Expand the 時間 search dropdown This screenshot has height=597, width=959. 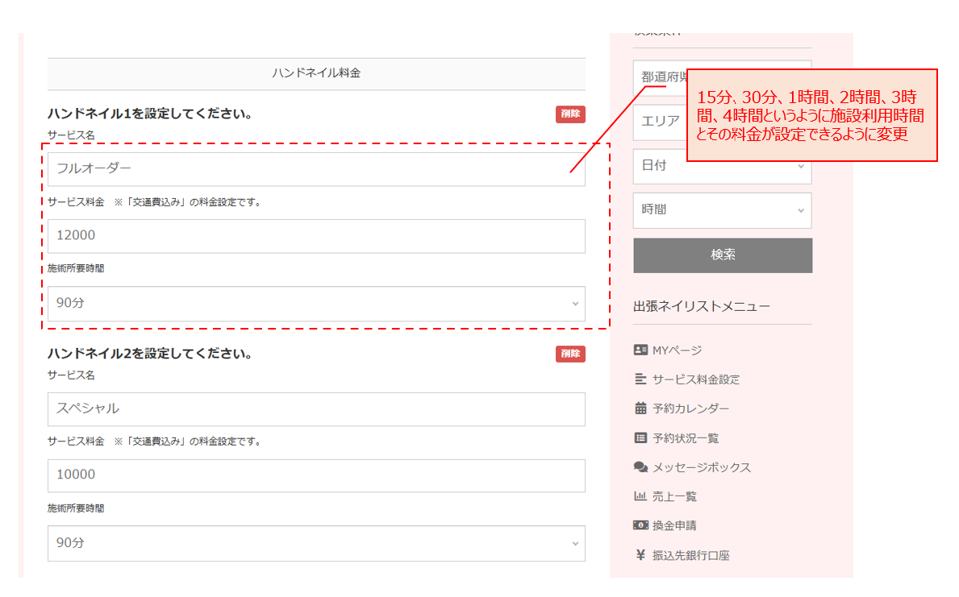[x=722, y=210]
